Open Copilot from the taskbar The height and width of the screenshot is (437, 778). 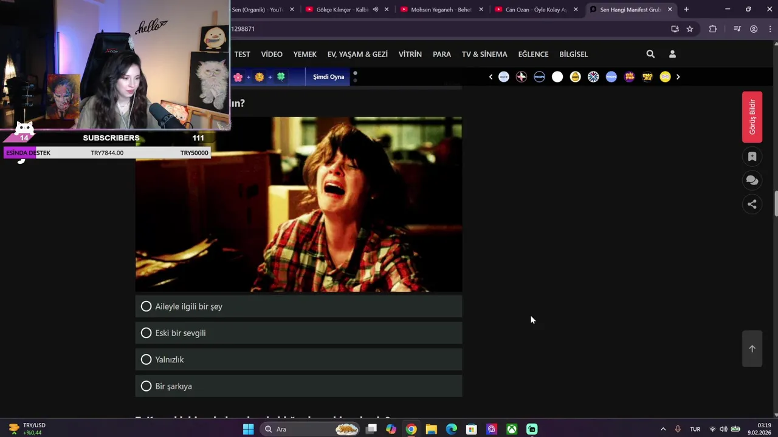(x=391, y=429)
